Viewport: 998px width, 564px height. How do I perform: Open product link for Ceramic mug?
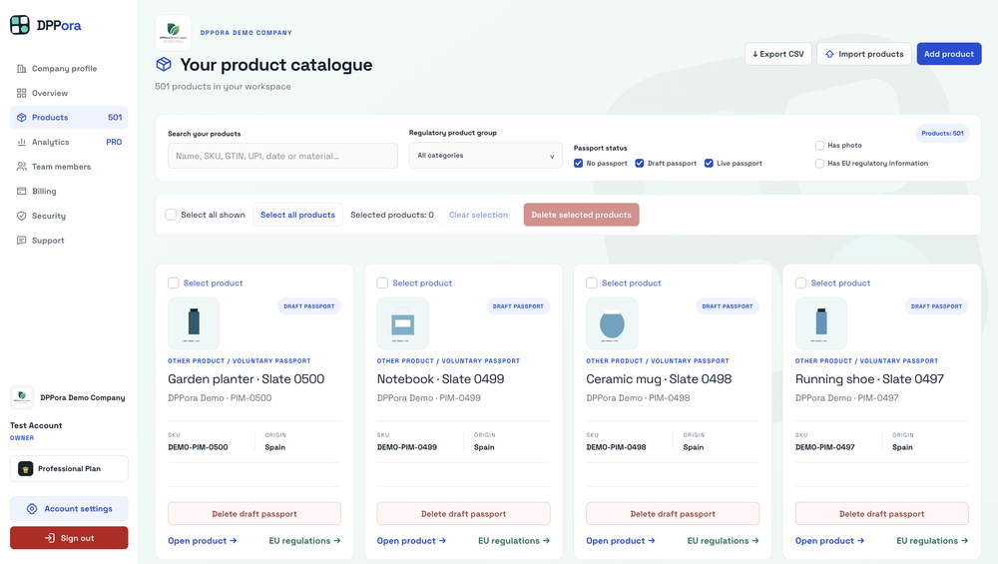(x=621, y=541)
